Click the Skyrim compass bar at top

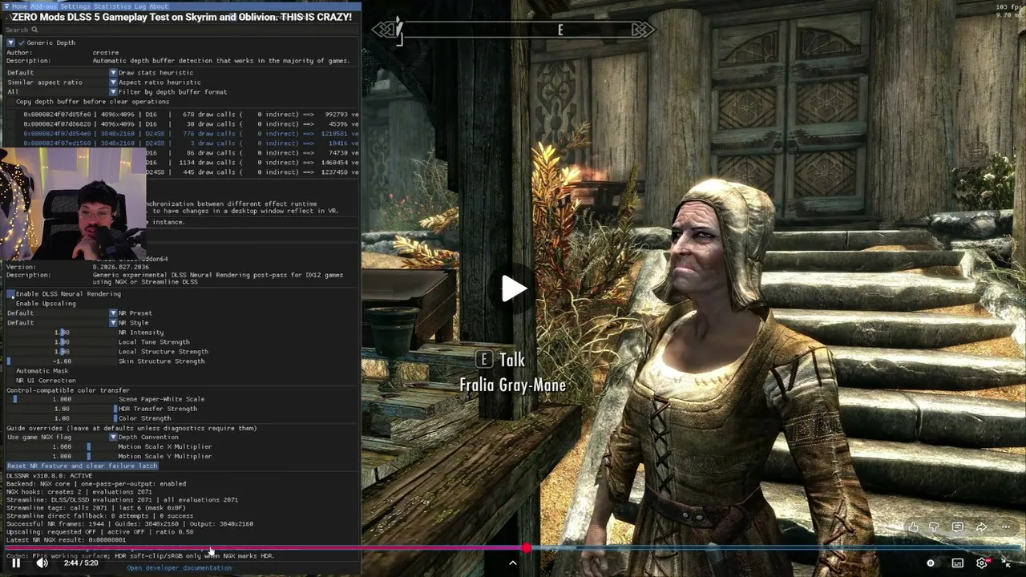pyautogui.click(x=513, y=30)
